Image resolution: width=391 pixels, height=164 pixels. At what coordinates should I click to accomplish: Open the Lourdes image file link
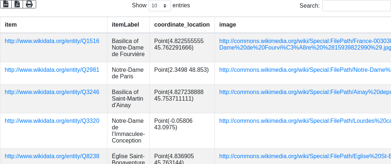[305, 121]
